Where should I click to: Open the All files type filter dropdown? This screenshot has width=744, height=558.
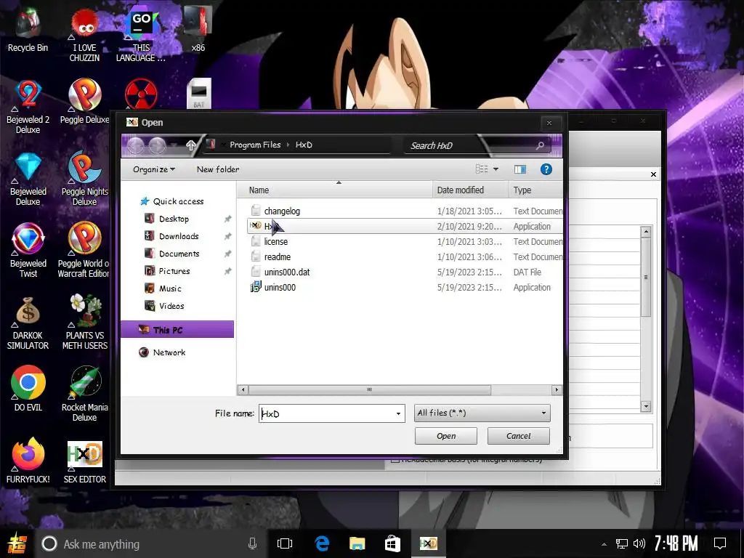(482, 413)
